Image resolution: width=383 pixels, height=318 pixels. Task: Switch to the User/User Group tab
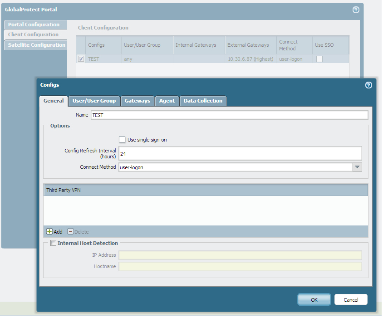[x=94, y=101]
